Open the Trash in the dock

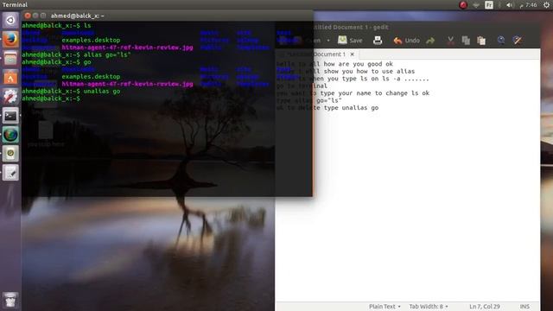[10, 300]
